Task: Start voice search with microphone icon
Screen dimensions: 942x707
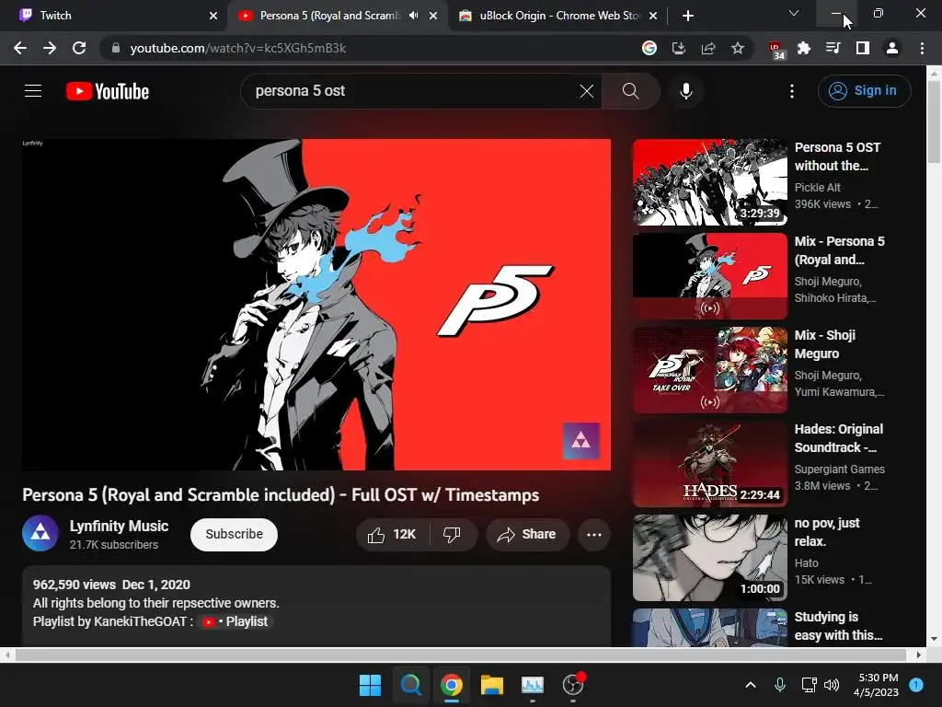Action: 686,91
